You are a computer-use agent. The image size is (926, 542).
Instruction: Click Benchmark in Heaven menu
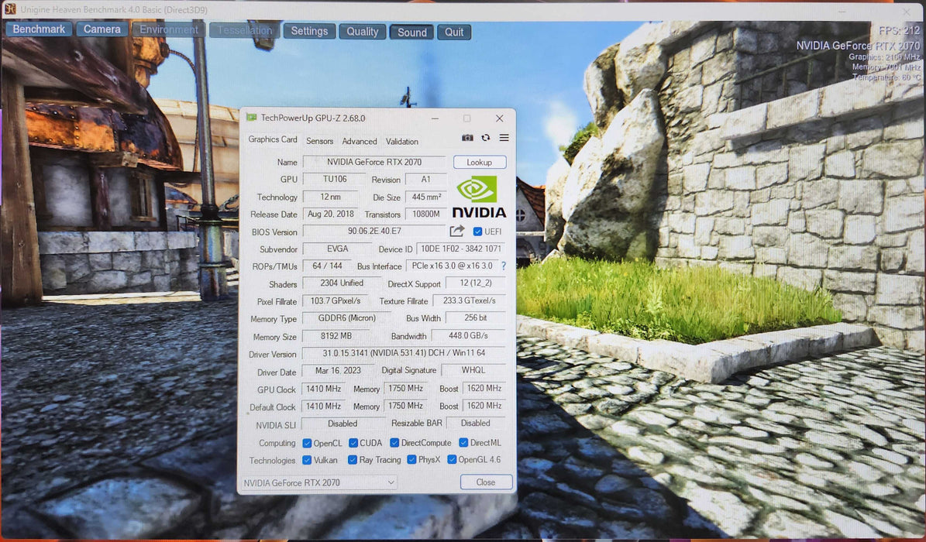(39, 29)
